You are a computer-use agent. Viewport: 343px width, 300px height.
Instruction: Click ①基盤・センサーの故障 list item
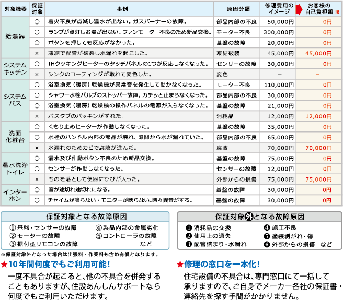tap(43, 228)
